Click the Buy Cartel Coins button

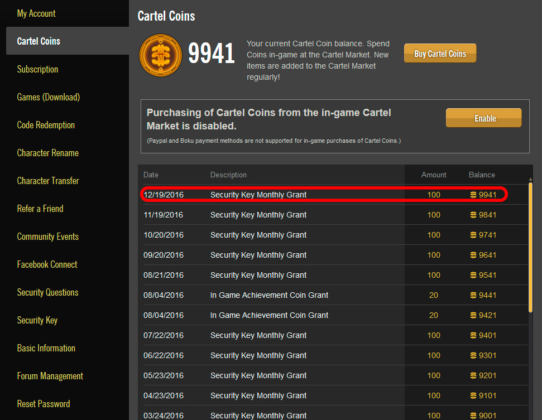click(440, 53)
